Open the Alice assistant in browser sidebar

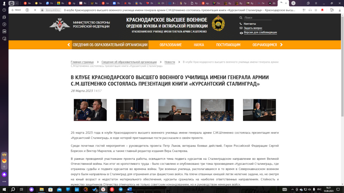coord(4,174)
